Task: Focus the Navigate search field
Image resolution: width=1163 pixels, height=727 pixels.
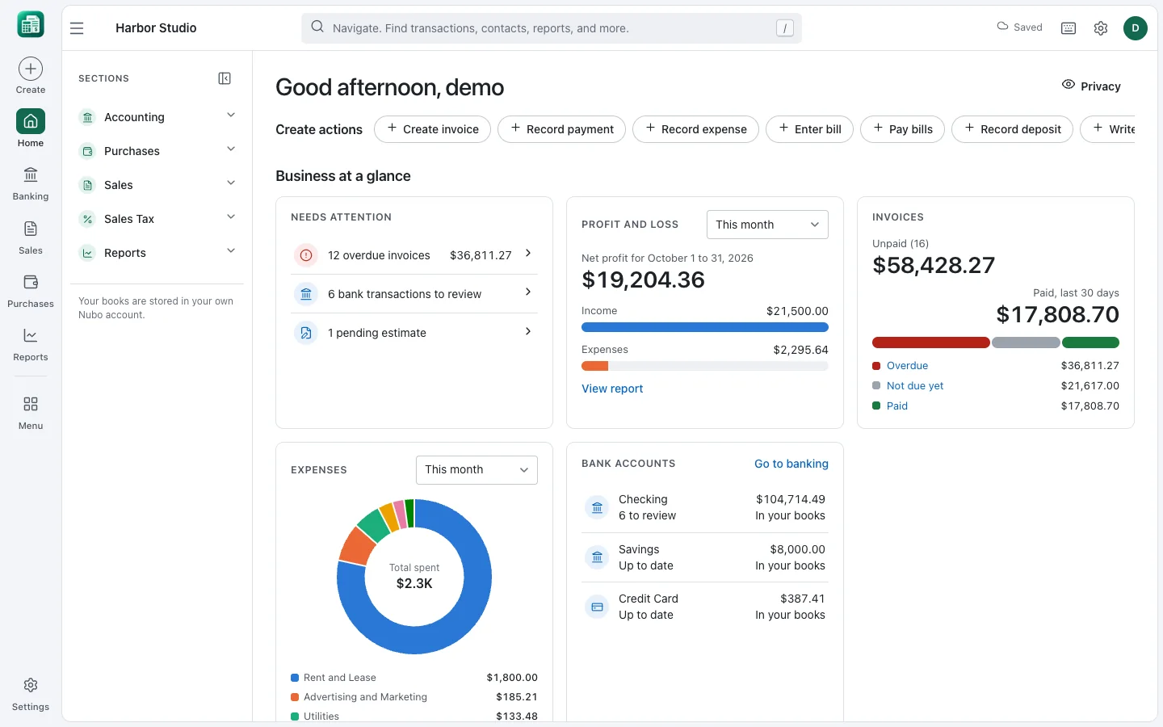Action: click(x=552, y=28)
